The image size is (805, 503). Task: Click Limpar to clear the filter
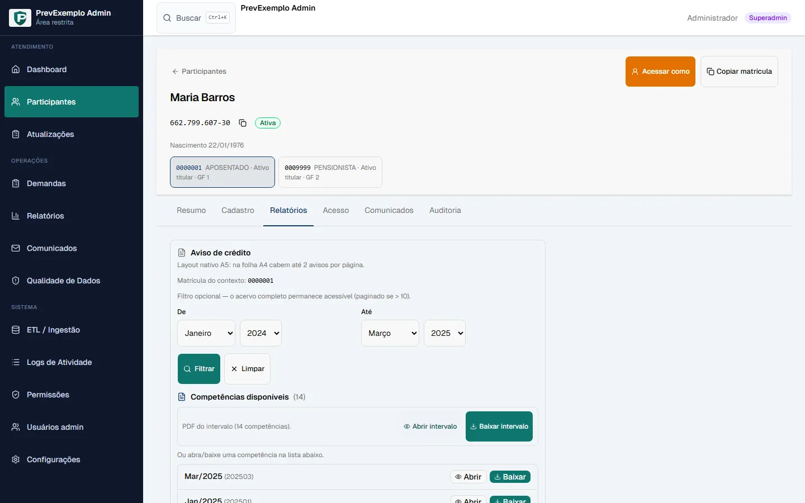(248, 369)
